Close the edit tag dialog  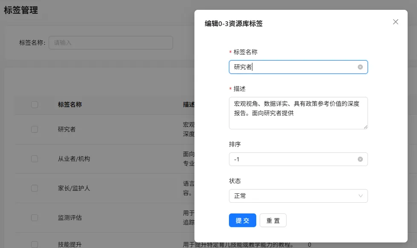pos(395,22)
